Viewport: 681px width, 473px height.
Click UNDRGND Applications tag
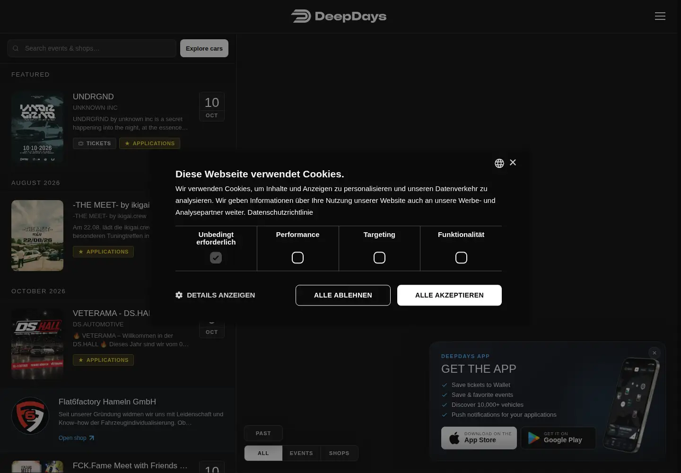click(149, 143)
